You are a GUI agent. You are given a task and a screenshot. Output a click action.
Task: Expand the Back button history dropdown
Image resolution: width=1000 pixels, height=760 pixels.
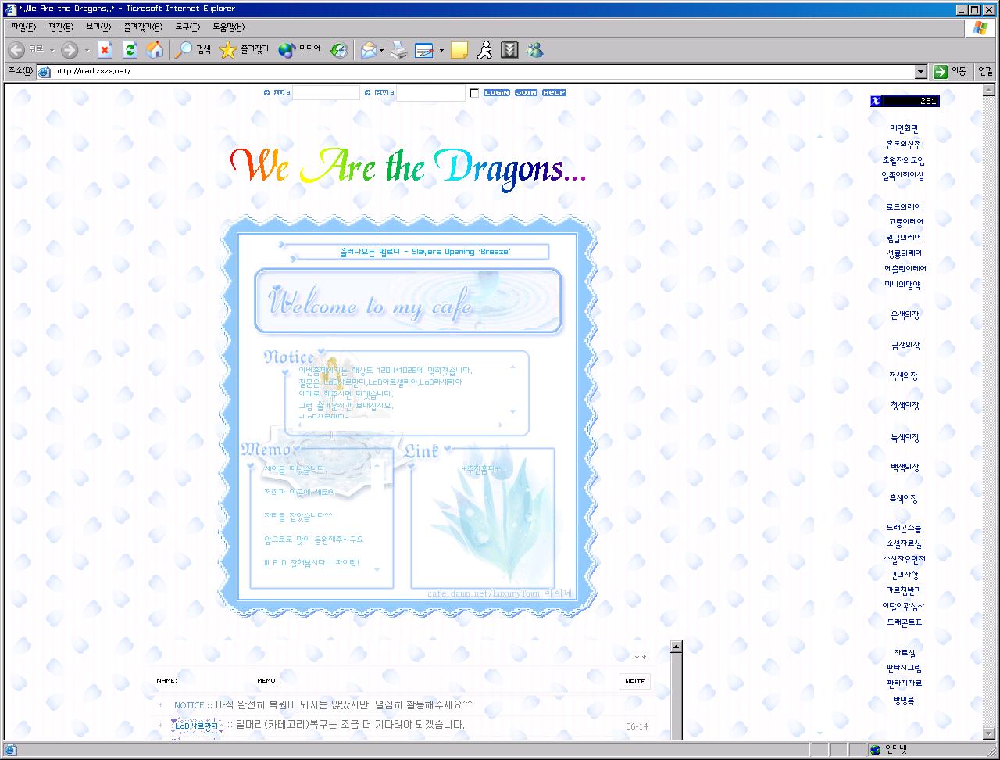[x=52, y=51]
